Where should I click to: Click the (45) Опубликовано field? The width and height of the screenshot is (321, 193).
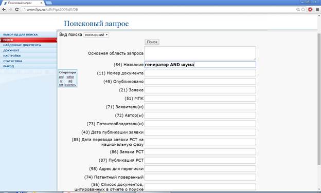click(x=200, y=82)
